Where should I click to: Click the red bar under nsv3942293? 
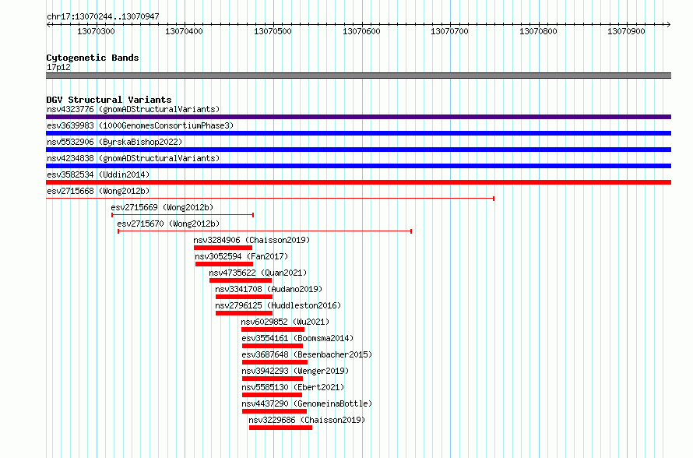click(273, 379)
